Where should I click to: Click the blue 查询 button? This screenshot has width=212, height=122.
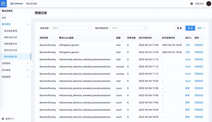click(190, 28)
